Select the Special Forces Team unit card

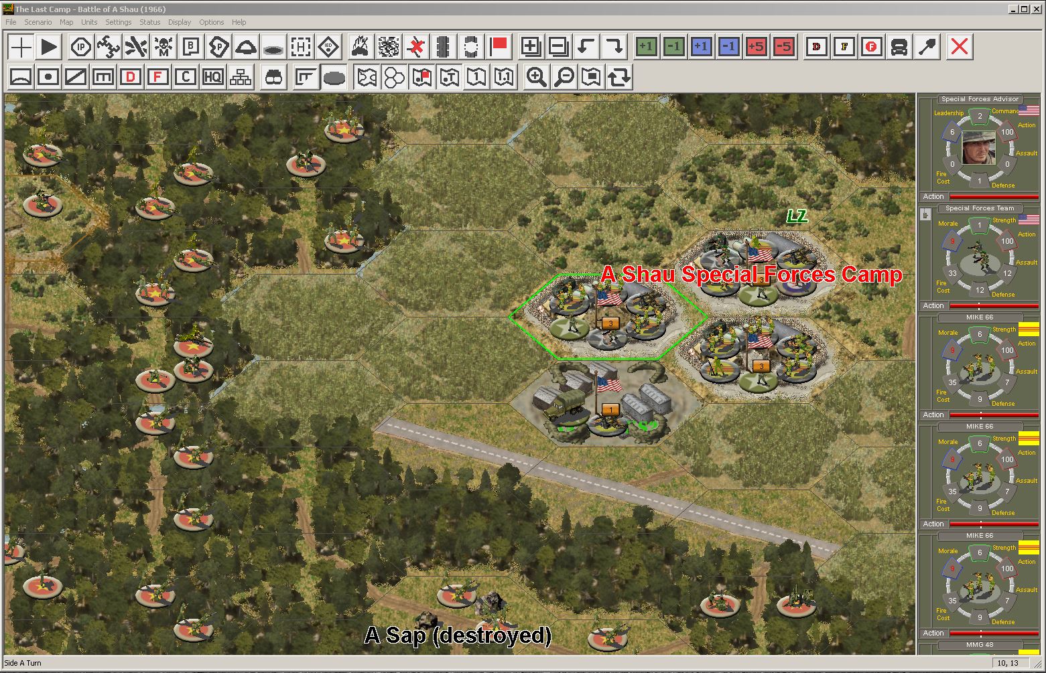pyautogui.click(x=979, y=257)
